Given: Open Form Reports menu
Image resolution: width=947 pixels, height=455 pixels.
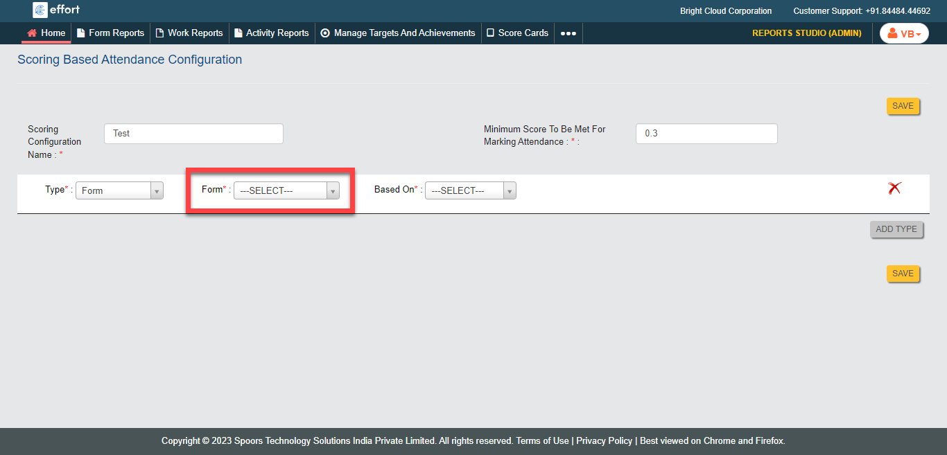Looking at the screenshot, I should click(110, 33).
